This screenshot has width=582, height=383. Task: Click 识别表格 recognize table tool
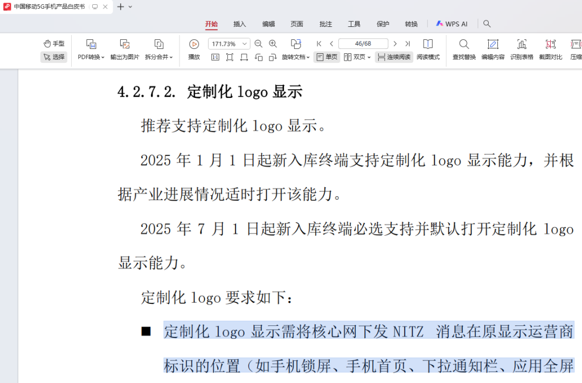pyautogui.click(x=522, y=49)
